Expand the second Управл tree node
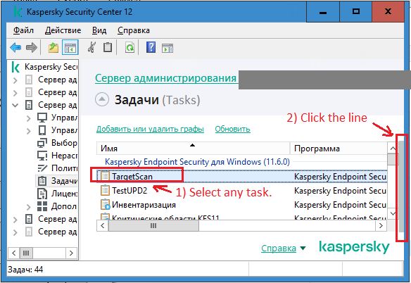Screen dimensions: 411x283 29,131
